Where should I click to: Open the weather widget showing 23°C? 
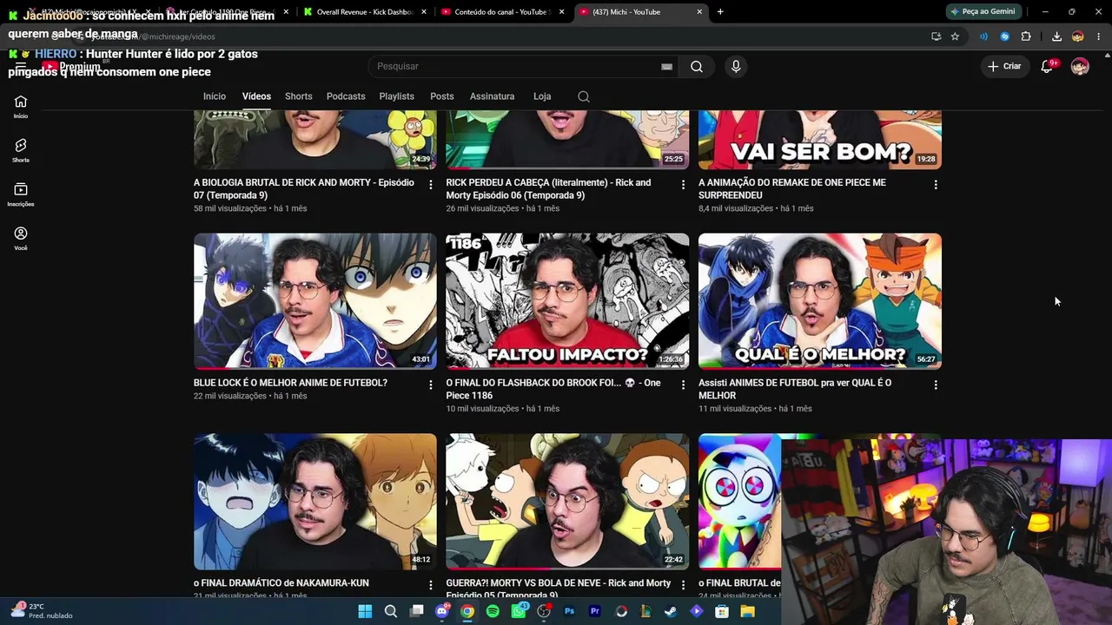tap(41, 611)
